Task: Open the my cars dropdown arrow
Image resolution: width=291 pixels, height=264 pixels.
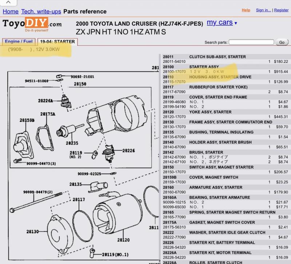Action: tap(236, 23)
